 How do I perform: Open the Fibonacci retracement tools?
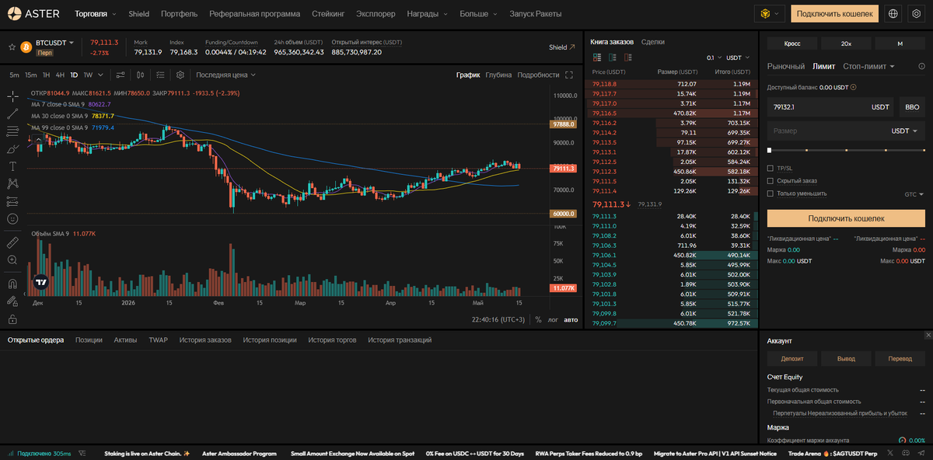point(12,131)
